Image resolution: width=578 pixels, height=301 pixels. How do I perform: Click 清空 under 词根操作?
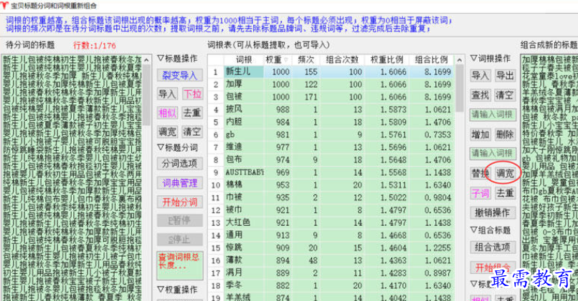(x=505, y=95)
